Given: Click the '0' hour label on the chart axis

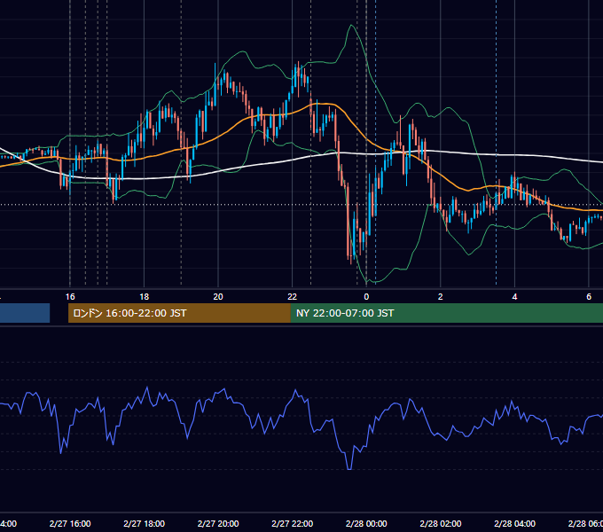Looking at the screenshot, I should [366, 297].
